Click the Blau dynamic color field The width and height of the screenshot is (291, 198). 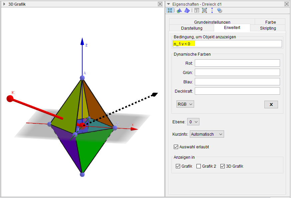tap(237, 82)
